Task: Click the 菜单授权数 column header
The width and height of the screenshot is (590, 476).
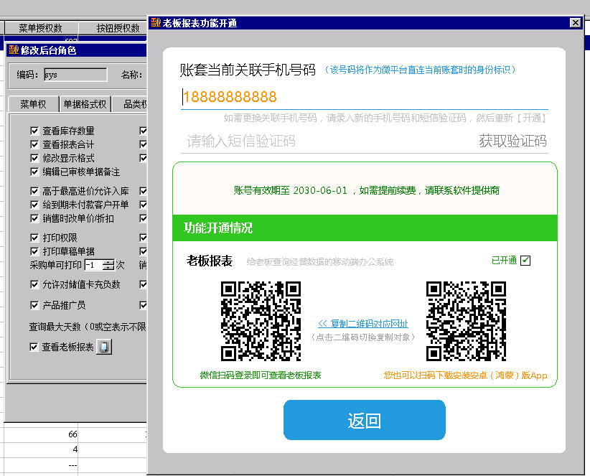Action: tap(39, 29)
